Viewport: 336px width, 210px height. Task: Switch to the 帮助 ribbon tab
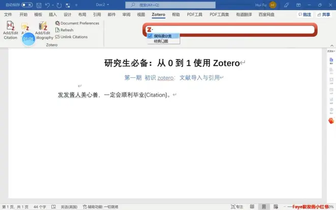coord(176,15)
